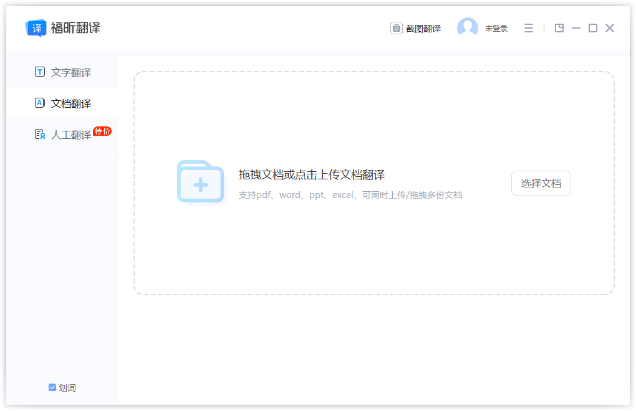Click the picture-in-picture icon in title bar
This screenshot has height=411, width=636.
click(x=559, y=27)
